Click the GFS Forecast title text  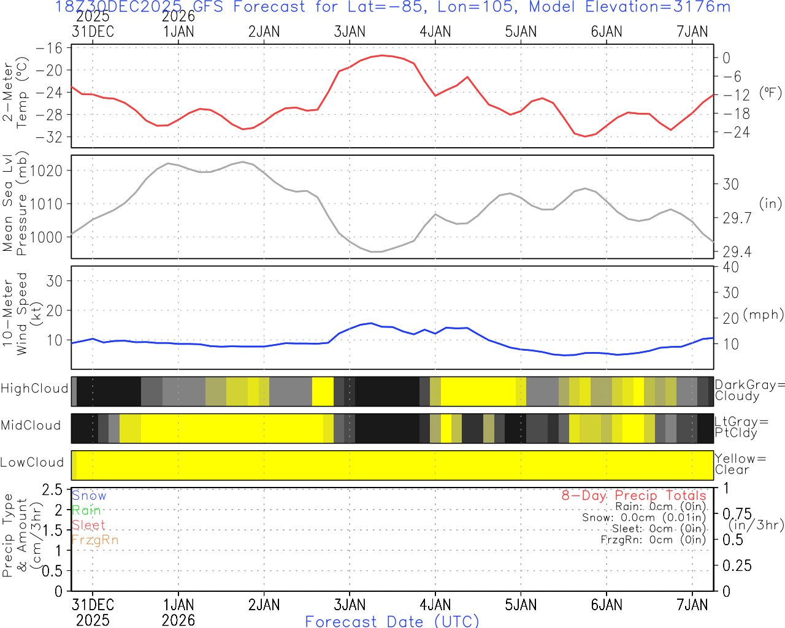pyautogui.click(x=392, y=7)
